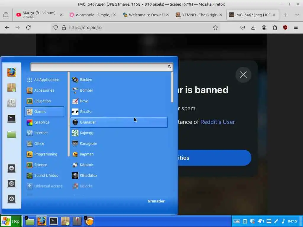
Task: Launch the Kanagram game
Action: click(119, 143)
